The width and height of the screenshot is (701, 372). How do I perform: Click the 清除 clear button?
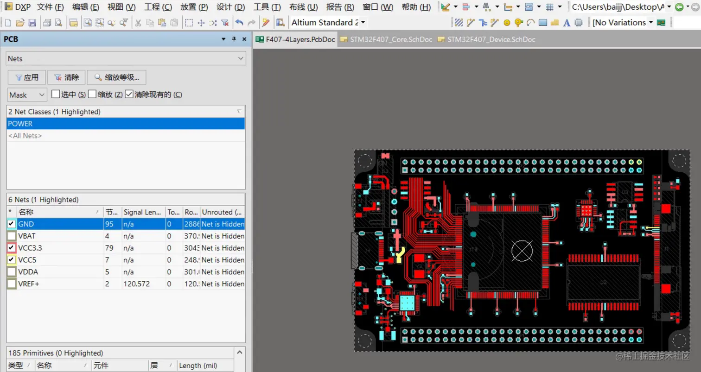pos(66,77)
